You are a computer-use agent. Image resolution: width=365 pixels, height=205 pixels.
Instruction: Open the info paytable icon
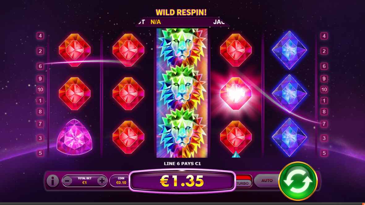pyautogui.click(x=53, y=181)
